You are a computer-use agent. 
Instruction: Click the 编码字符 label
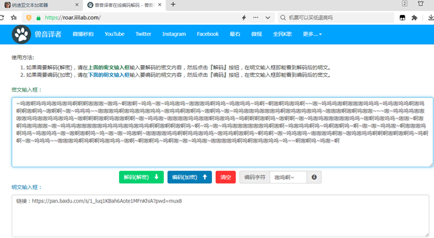(255, 177)
